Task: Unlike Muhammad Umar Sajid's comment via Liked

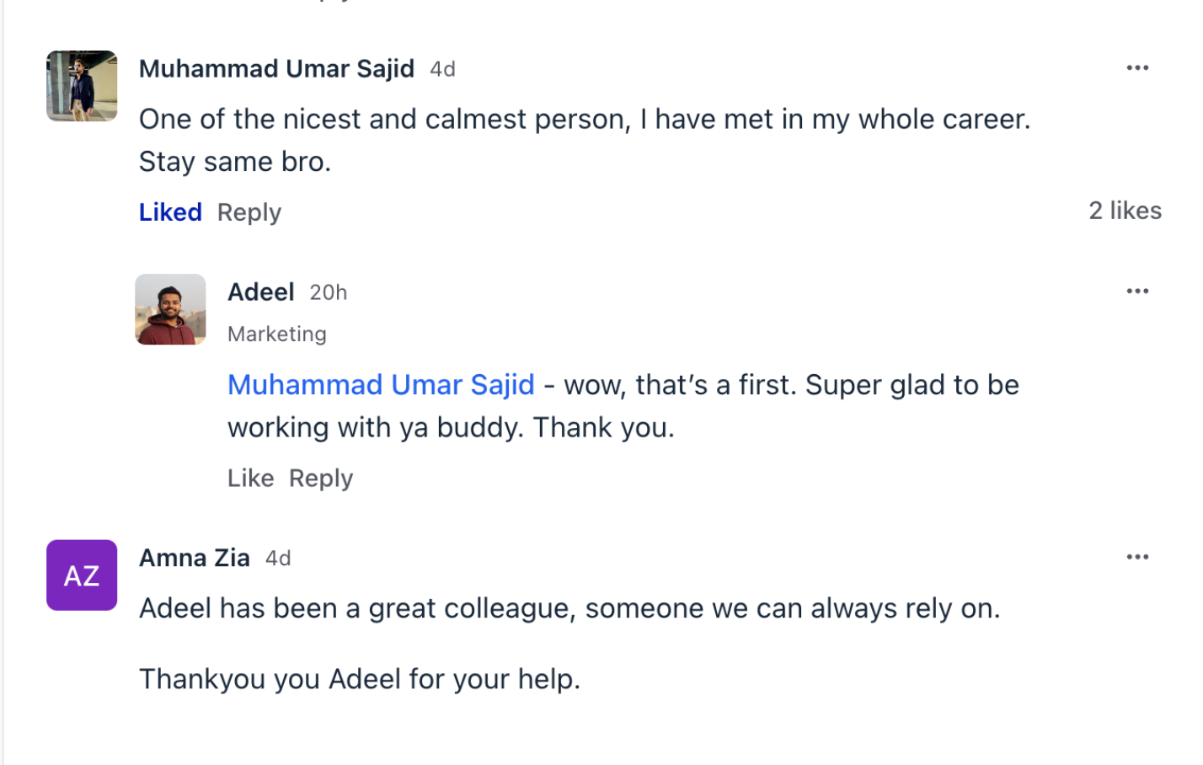Action: 170,212
